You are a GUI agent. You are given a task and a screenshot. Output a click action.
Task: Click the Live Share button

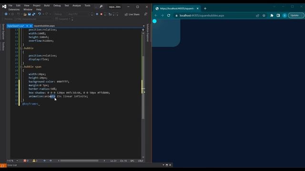[x=132, y=14]
